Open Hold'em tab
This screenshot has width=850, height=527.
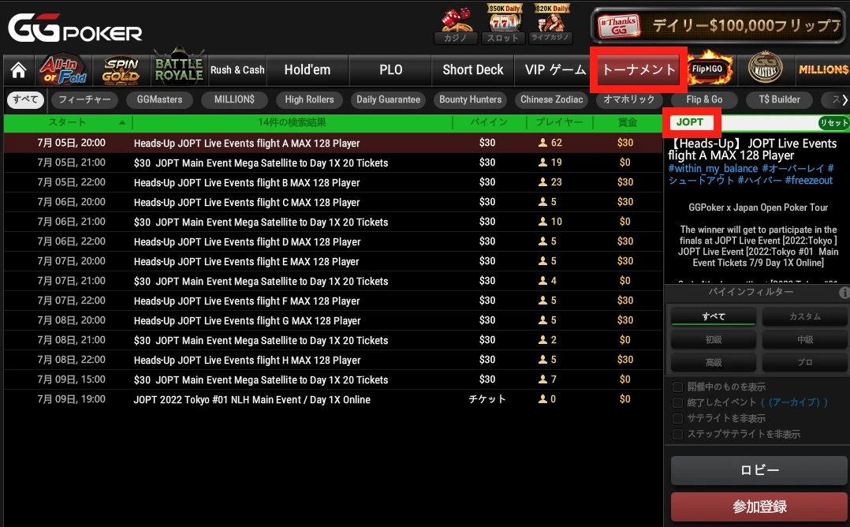click(308, 70)
